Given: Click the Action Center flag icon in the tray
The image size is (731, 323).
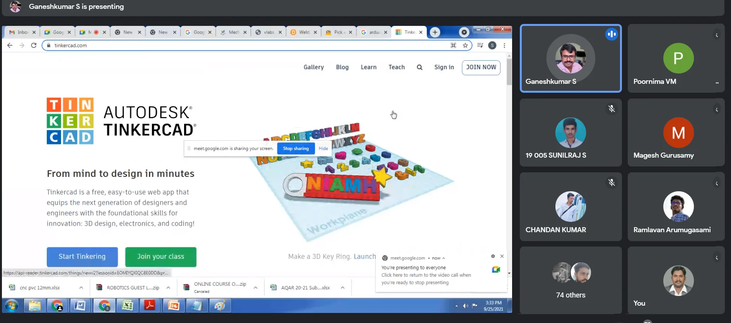Looking at the screenshot, I should (475, 306).
